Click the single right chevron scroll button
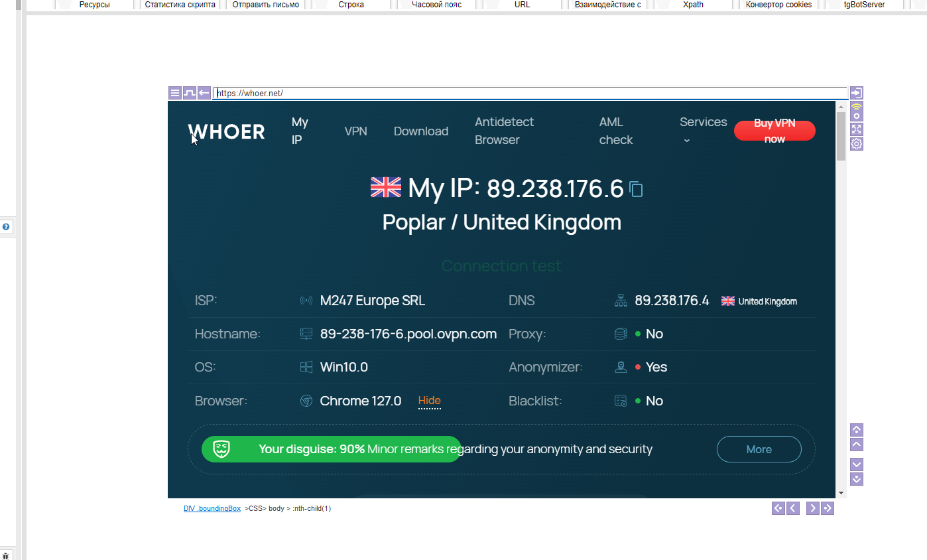 [x=812, y=509]
